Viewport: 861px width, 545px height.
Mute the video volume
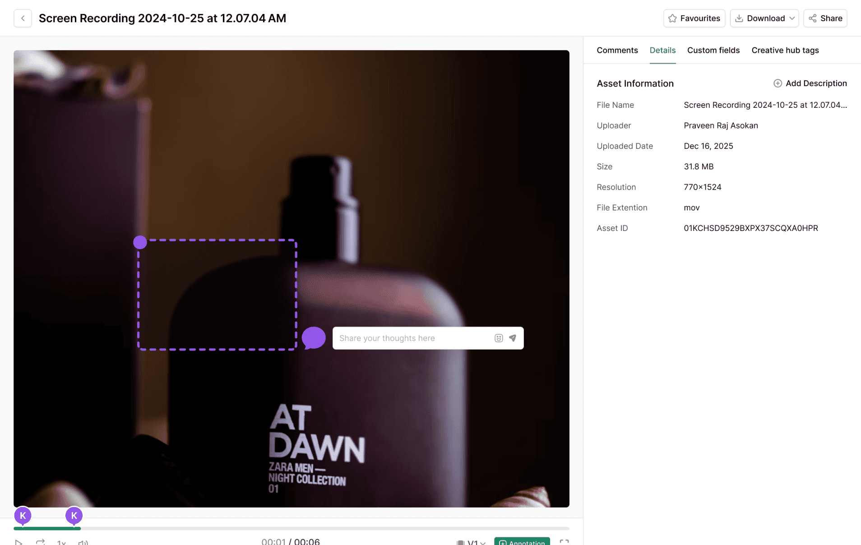tap(83, 542)
